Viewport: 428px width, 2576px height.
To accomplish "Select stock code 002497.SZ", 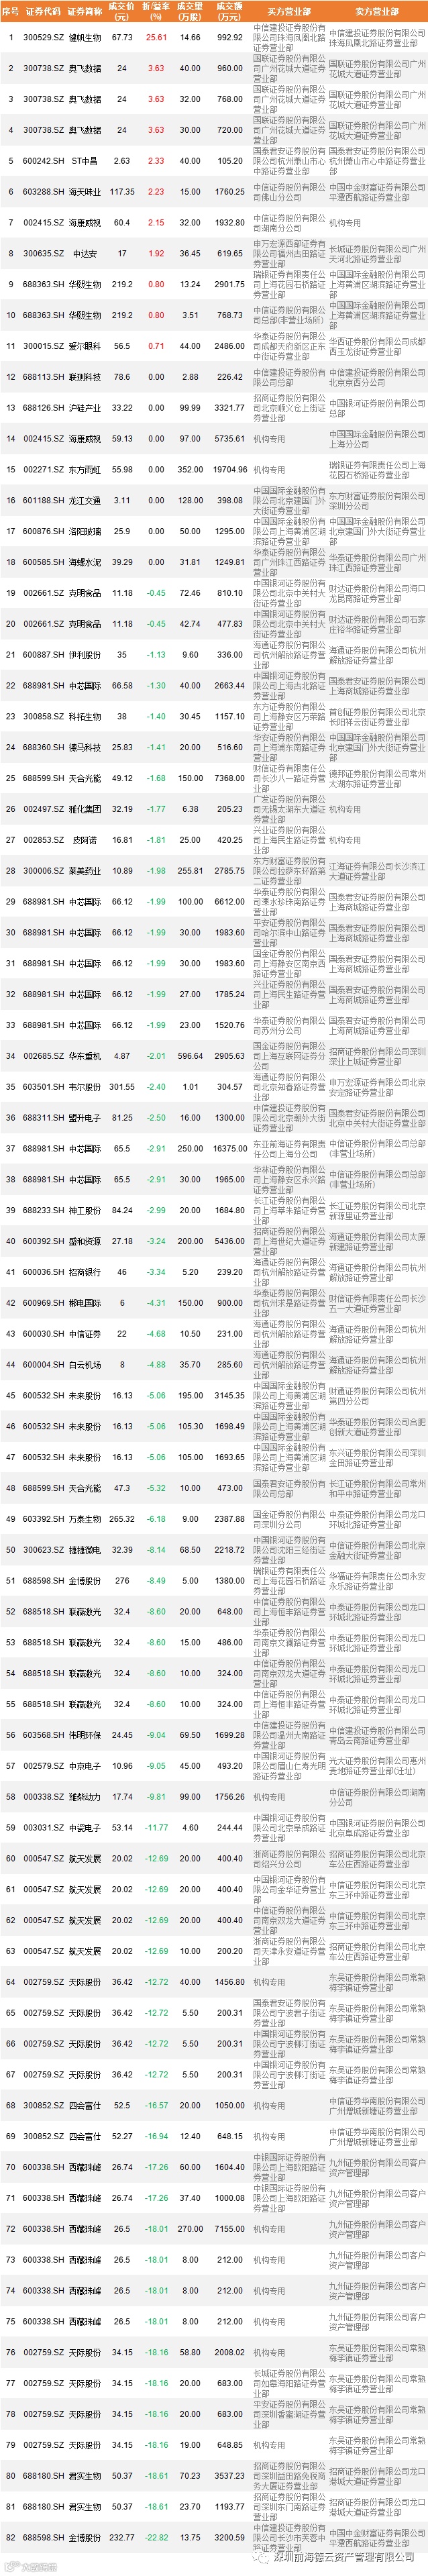I will 44,810.
